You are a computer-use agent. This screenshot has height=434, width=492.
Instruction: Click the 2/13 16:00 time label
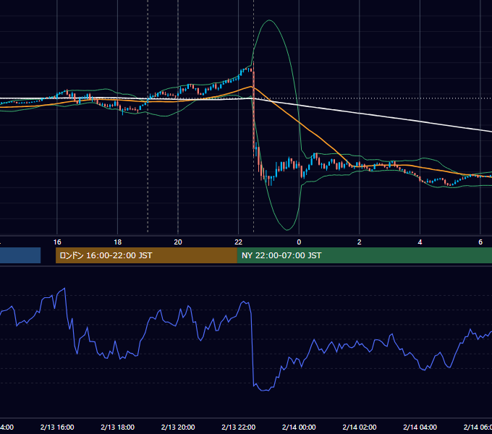point(57,427)
